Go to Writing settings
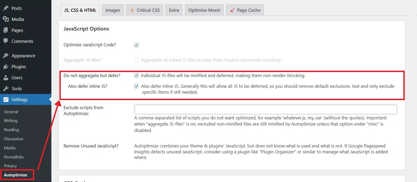Viewport: 417px width, 182px height. coord(11,121)
